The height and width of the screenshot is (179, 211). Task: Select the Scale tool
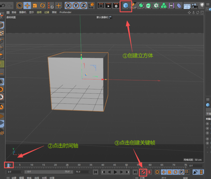35,6
